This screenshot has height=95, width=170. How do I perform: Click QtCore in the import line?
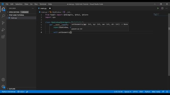click(x=85, y=15)
